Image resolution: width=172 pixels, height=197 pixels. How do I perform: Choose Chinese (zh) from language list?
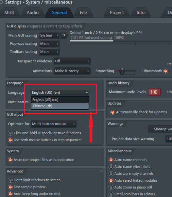[60, 106]
